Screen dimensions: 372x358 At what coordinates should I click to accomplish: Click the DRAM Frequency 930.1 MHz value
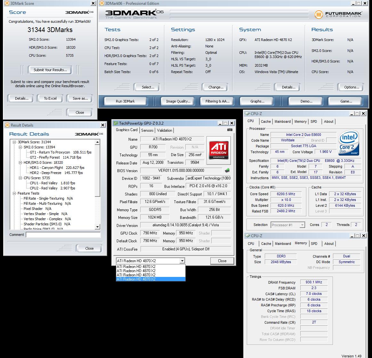click(x=314, y=282)
